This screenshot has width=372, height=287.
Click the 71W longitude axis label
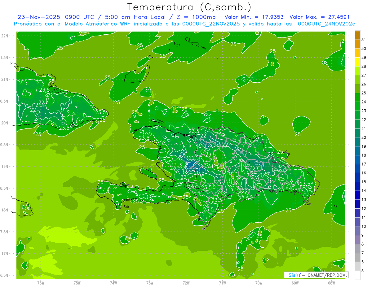click(222, 283)
